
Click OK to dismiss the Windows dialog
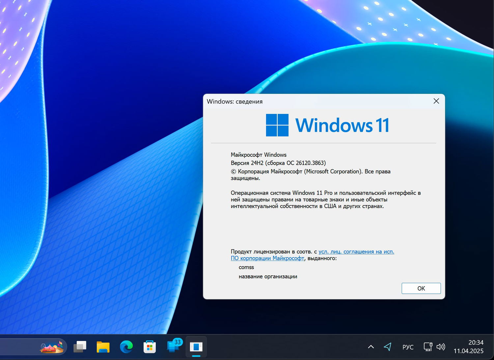[x=421, y=288]
